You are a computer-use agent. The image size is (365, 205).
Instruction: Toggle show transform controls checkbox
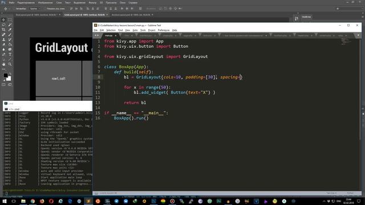(x=46, y=9)
